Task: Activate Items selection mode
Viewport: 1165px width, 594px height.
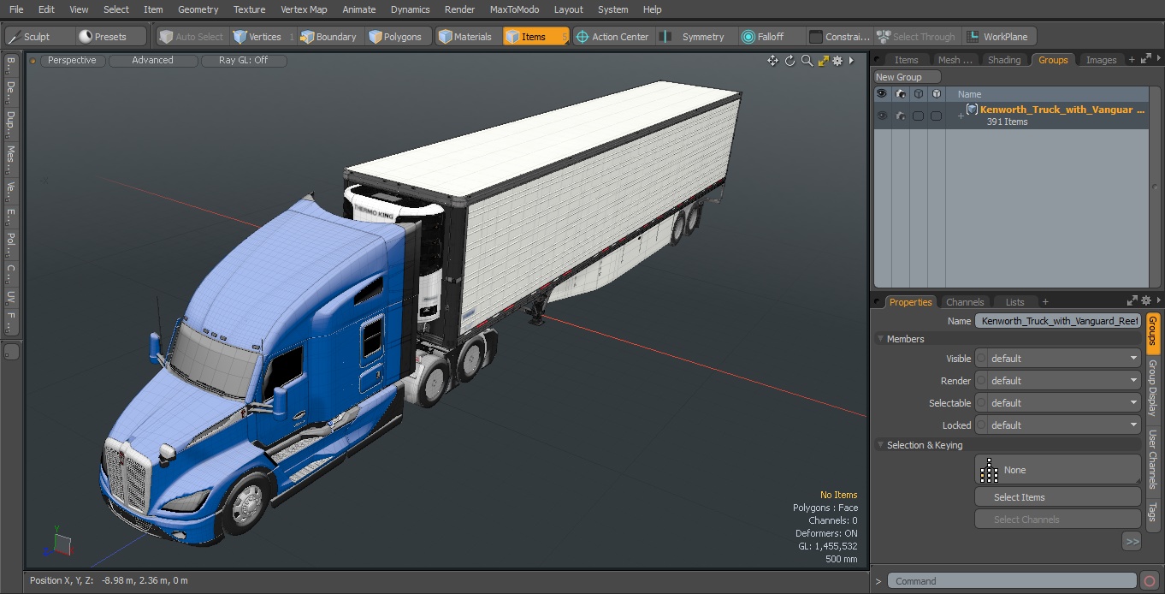Action: point(535,37)
